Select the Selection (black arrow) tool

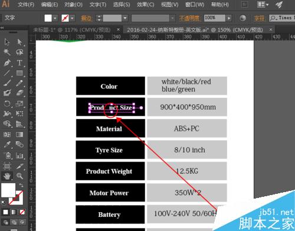click(x=7, y=42)
